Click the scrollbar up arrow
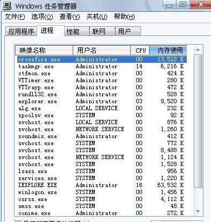Viewport: 211px width, 222px height. (198, 49)
